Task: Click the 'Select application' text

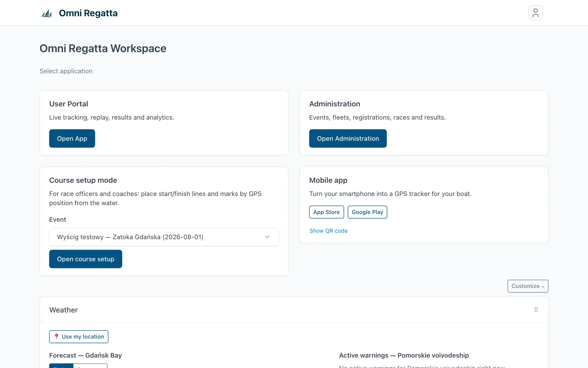Action: point(66,71)
